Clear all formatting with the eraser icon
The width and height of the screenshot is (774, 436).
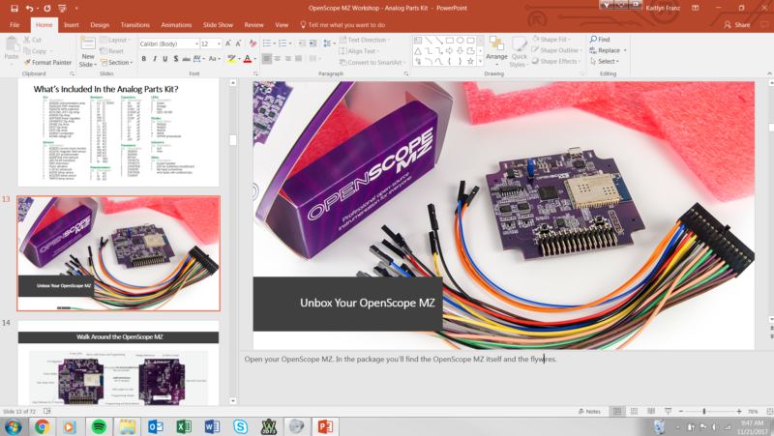(x=253, y=44)
